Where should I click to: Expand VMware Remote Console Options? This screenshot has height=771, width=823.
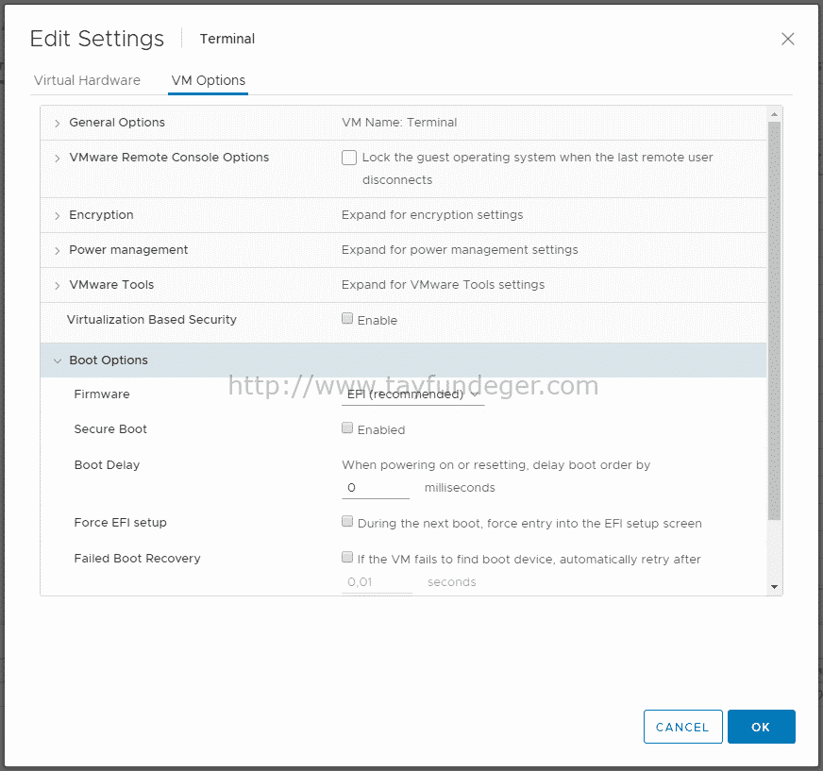click(x=58, y=158)
